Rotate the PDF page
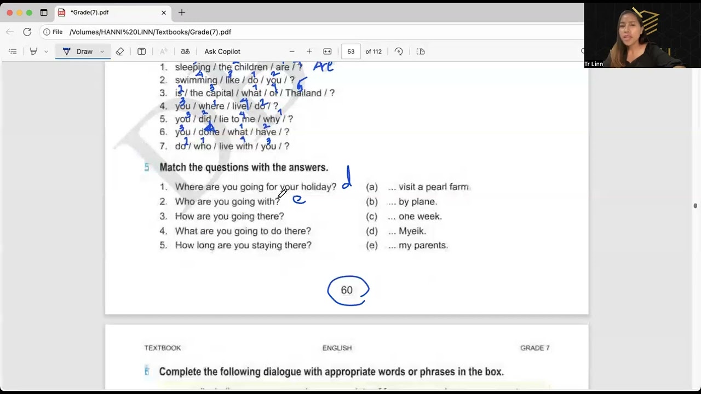 click(399, 51)
